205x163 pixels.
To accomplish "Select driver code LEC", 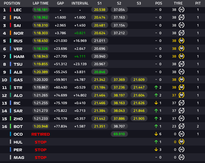I will 17,10.
